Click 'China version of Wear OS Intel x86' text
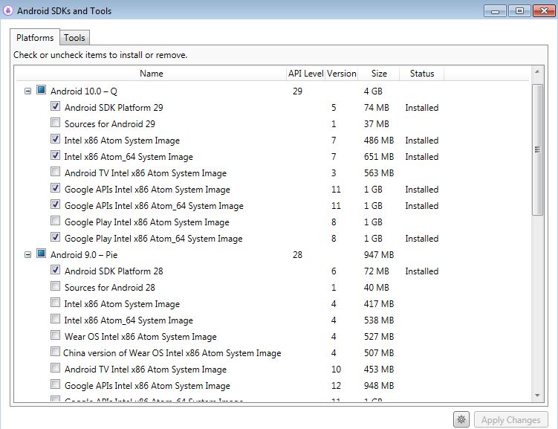Screen dimensions: 558x429 click(x=142, y=353)
